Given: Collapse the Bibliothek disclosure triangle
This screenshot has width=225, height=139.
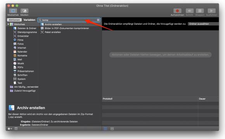Looking at the screenshot, I should point(8,24).
